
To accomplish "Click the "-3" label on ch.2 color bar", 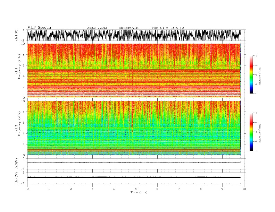I will click(256, 113).
